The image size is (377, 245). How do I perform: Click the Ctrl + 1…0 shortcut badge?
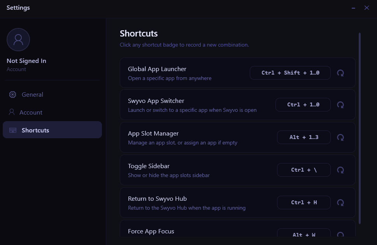303,104
